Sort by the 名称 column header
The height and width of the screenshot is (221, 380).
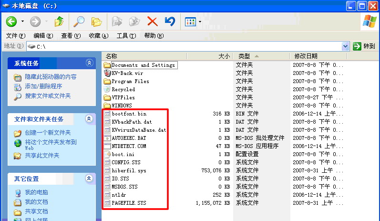(144, 56)
